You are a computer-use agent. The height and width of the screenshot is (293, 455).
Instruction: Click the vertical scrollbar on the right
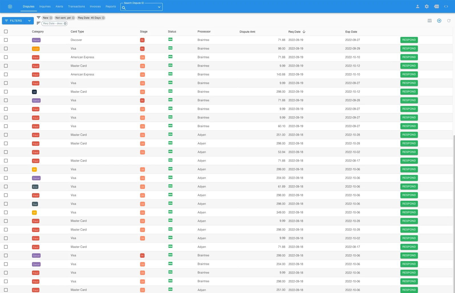tap(454, 213)
